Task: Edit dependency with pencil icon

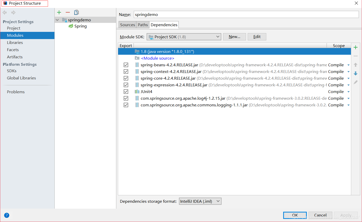Action: [x=356, y=82]
